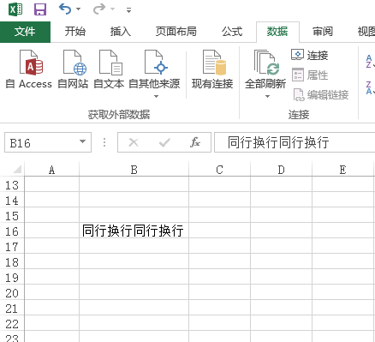Screen dimensions: 375x342
Task: Save the workbook with the floppy icon
Action: click(40, 9)
